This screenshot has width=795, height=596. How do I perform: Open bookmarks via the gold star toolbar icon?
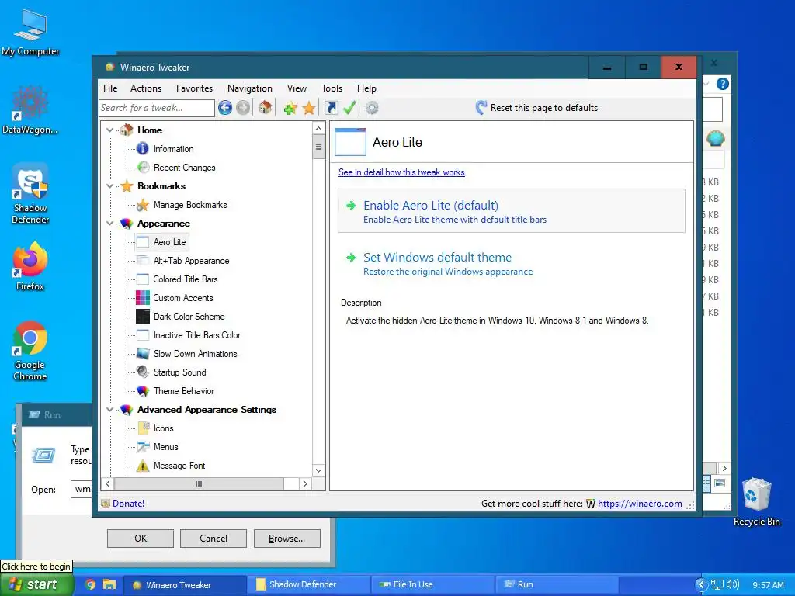point(309,107)
